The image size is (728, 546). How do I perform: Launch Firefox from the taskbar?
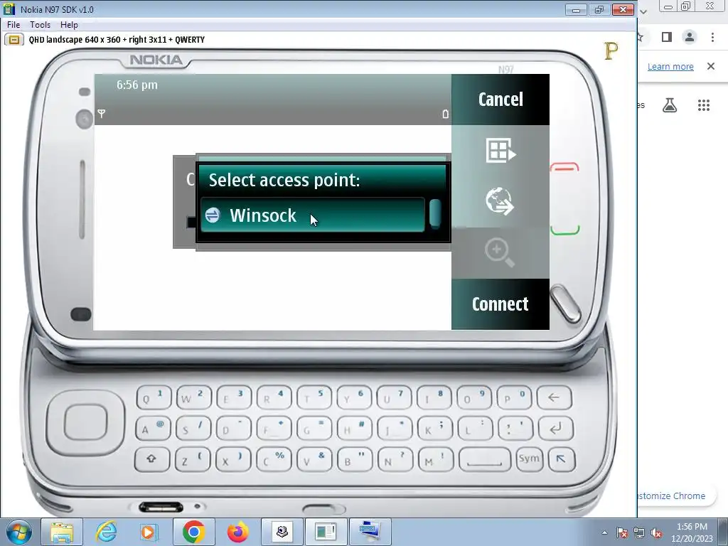[237, 532]
